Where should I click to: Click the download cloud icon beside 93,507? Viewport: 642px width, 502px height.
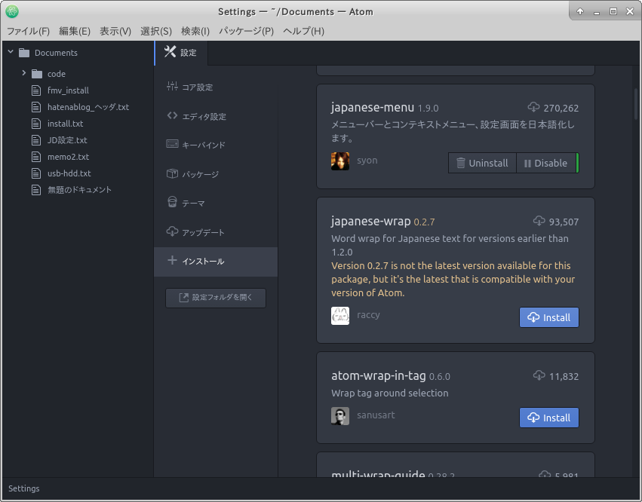tap(539, 221)
